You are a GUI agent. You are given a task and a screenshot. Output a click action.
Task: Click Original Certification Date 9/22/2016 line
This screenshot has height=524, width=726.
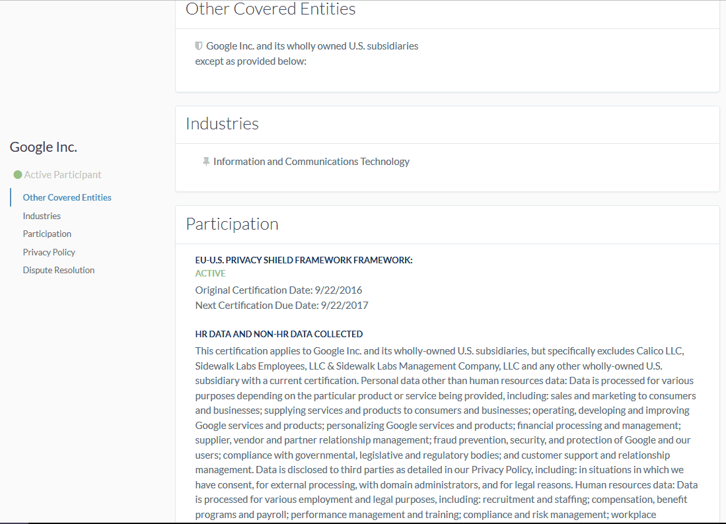point(279,290)
